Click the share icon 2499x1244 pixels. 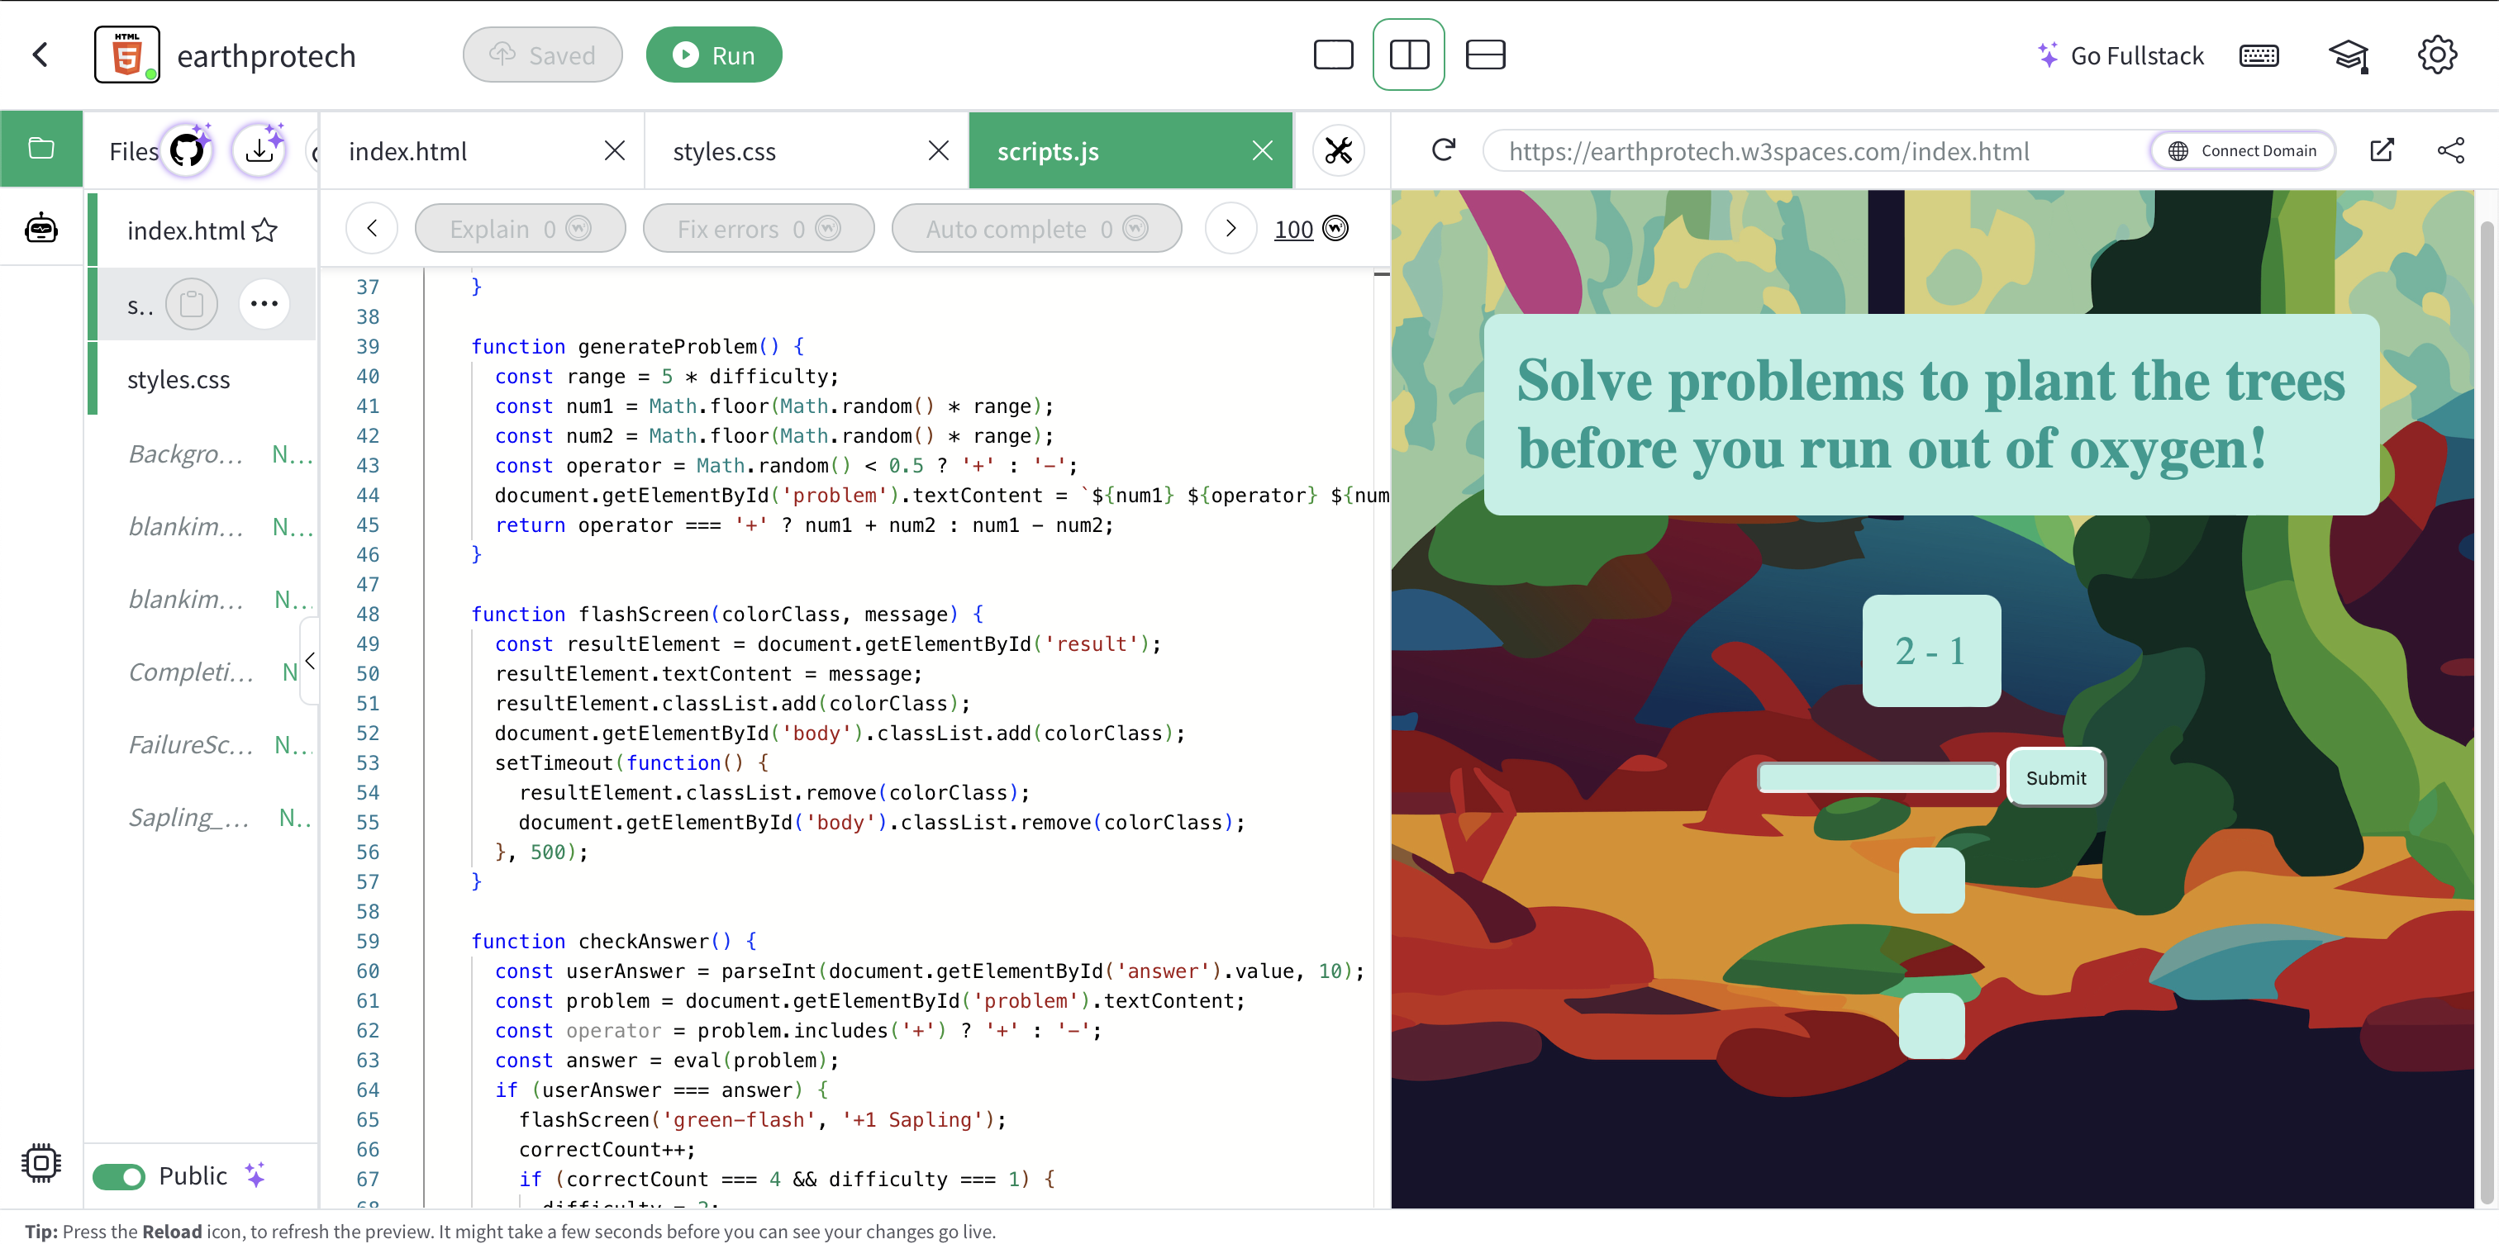coord(2449,150)
